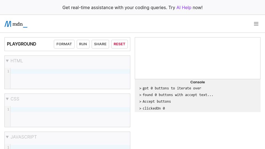Open the hamburger menu icon
Screen dimensions: 265x149
pos(256,24)
